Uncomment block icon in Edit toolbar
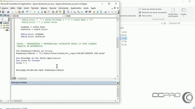The image size is (195, 109). (101, 12)
